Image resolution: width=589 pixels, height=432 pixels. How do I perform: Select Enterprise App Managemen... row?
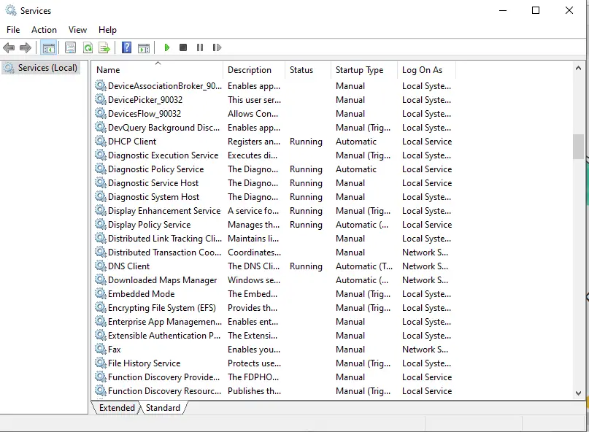click(274, 322)
